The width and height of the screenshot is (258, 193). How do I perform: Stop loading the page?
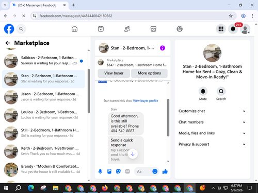[24, 16]
